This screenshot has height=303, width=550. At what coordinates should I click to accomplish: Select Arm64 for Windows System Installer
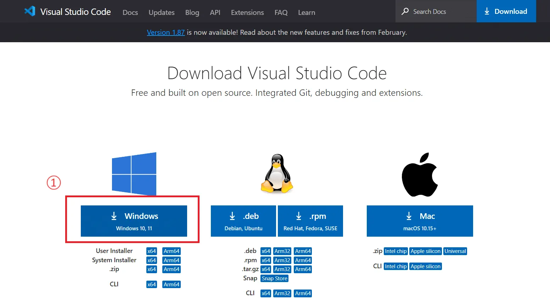[x=172, y=260]
